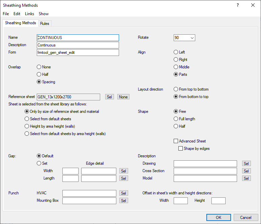This screenshot has width=261, height=224.
Task: Click Sel button for Cross Section
Action: (x=246, y=171)
